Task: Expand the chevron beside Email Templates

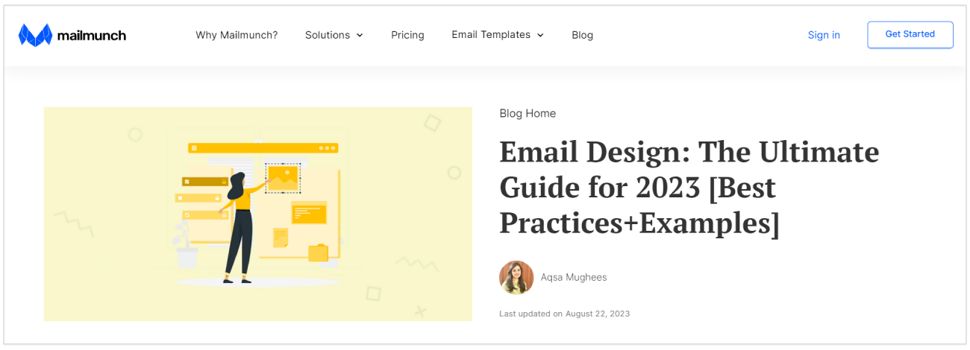Action: [540, 35]
